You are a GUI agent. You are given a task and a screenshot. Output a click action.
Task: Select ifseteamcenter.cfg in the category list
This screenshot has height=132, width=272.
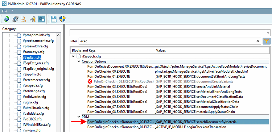(x=36, y=80)
